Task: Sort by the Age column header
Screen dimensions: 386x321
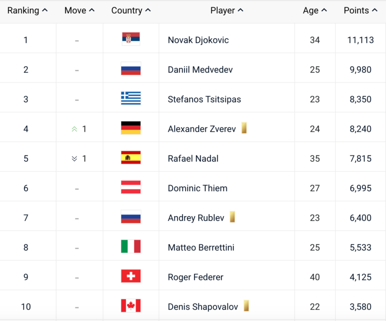Action: [x=315, y=11]
